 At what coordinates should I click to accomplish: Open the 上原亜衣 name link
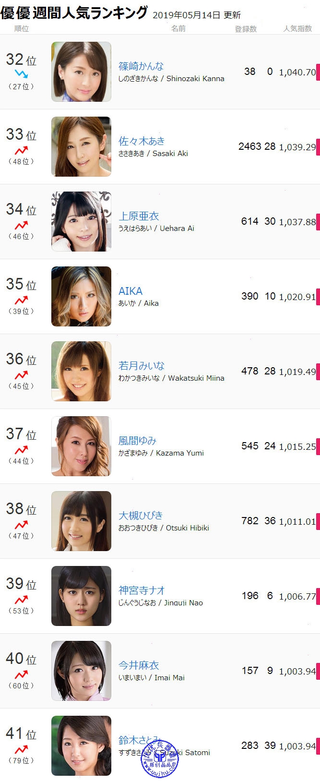point(139,216)
